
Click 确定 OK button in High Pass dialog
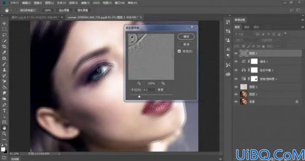tap(186, 37)
